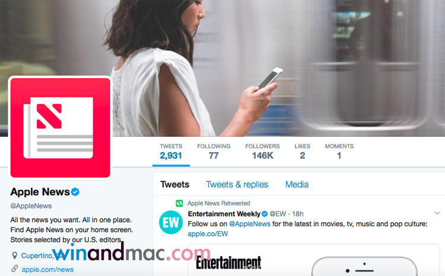Screen dimensions: 445x276
Task: Follow the apple.co/EW link in the tweet
Action: (x=208, y=234)
